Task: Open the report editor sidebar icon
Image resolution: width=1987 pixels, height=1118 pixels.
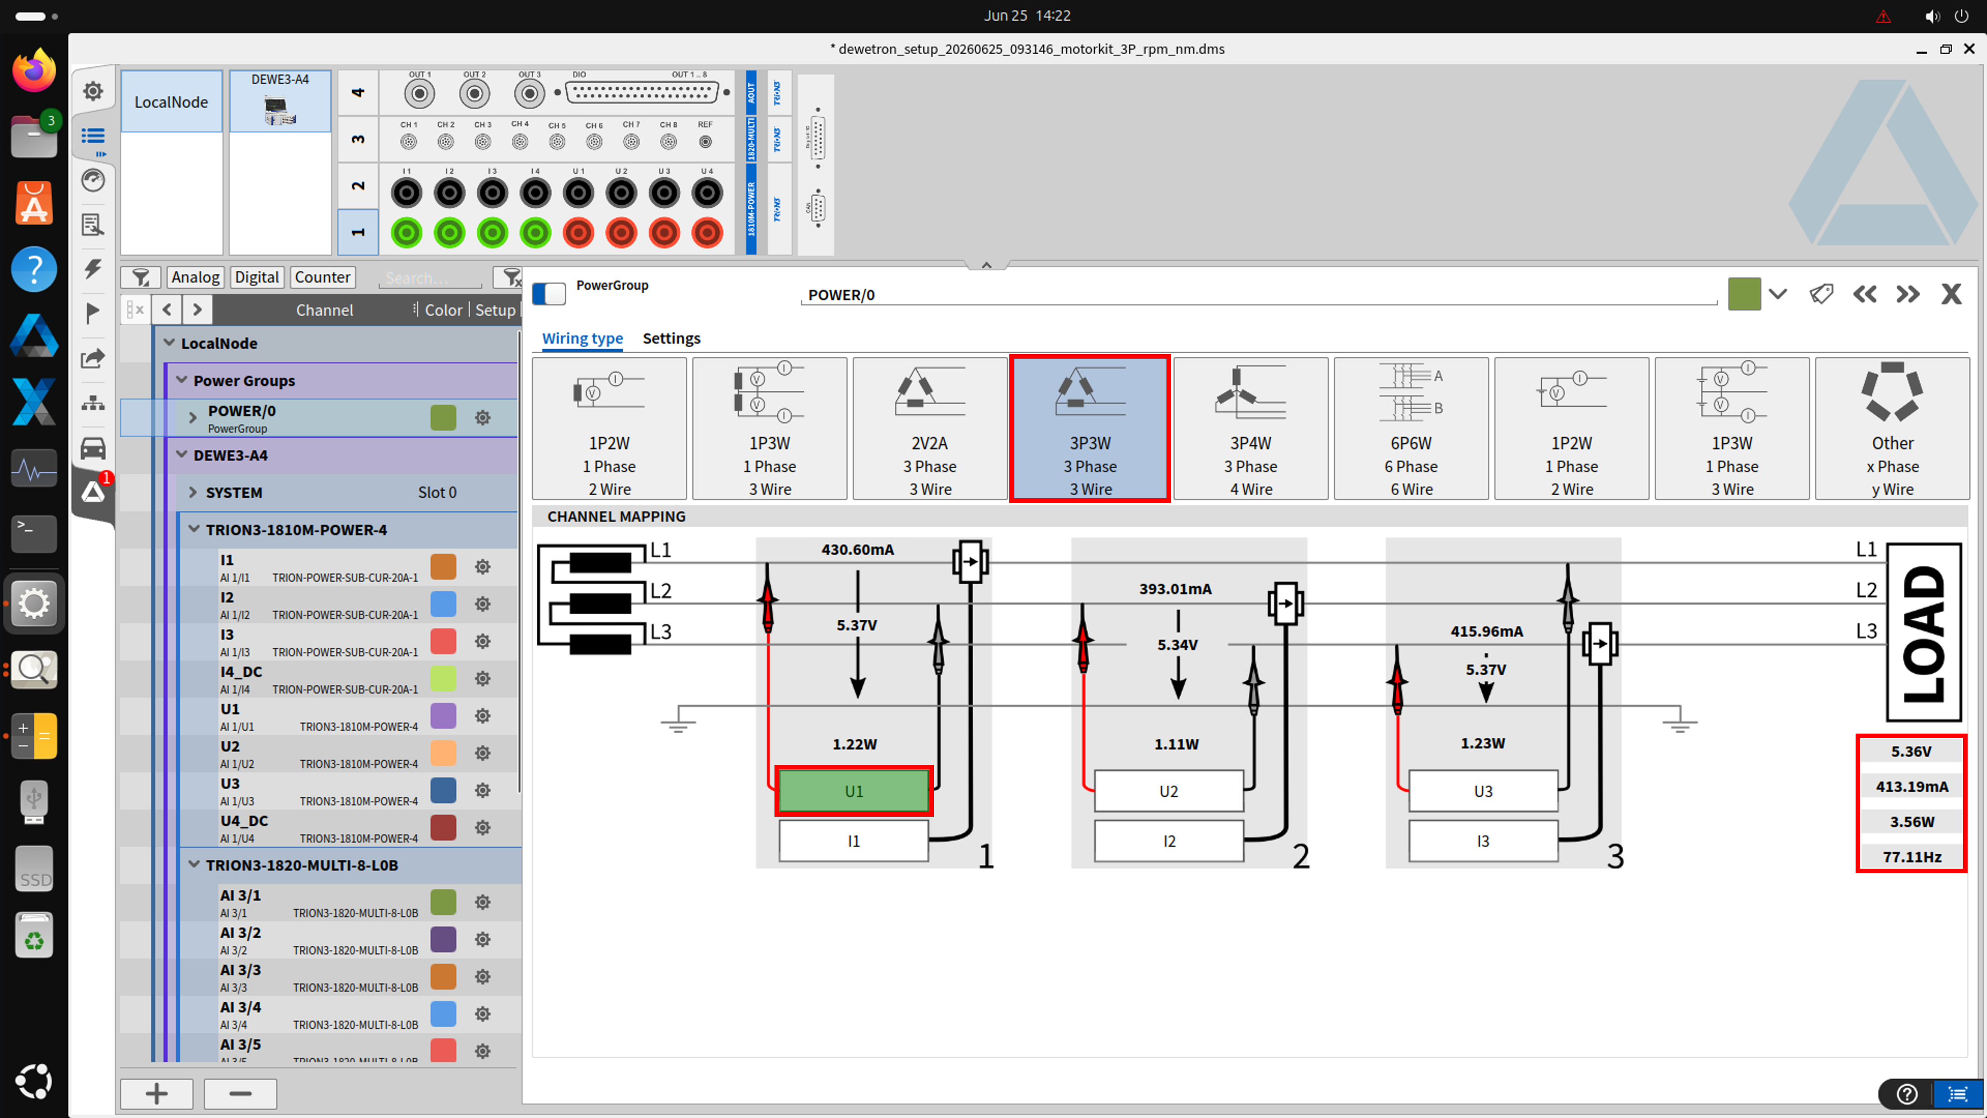Action: [93, 225]
